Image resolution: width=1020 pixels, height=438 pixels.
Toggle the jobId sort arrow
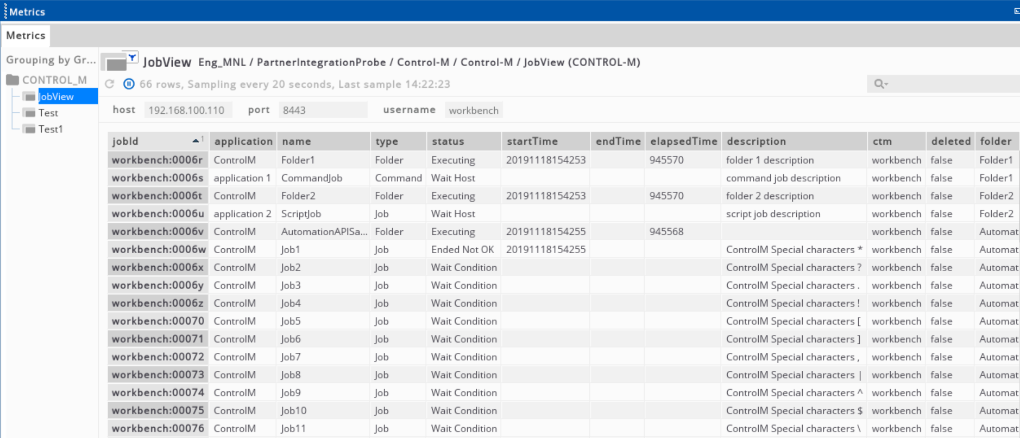point(196,141)
